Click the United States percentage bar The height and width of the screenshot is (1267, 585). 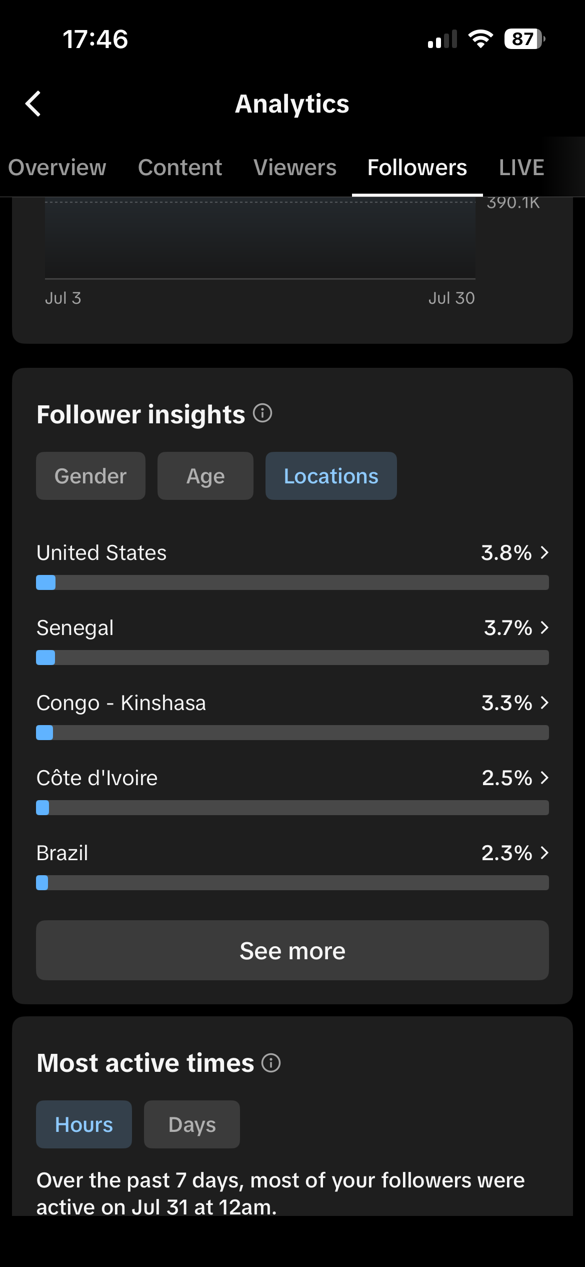tap(292, 582)
